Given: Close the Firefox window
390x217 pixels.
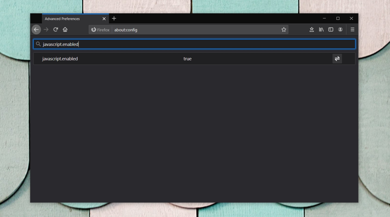Looking at the screenshot, I should [351, 19].
